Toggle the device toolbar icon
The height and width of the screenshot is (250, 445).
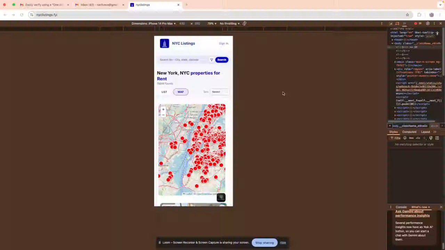pyautogui.click(x=397, y=24)
